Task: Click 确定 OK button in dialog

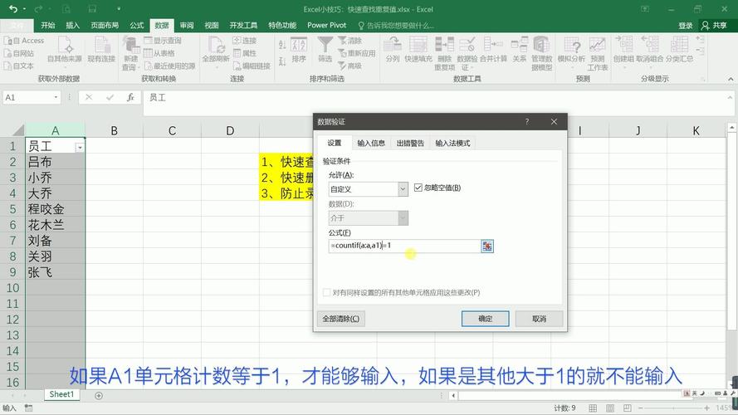Action: [486, 319]
